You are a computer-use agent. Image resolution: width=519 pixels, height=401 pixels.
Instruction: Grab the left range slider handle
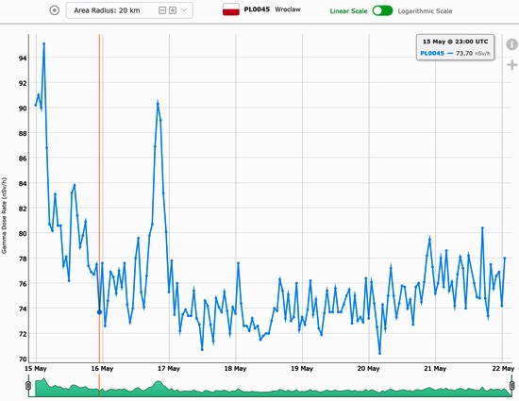[x=28, y=386]
